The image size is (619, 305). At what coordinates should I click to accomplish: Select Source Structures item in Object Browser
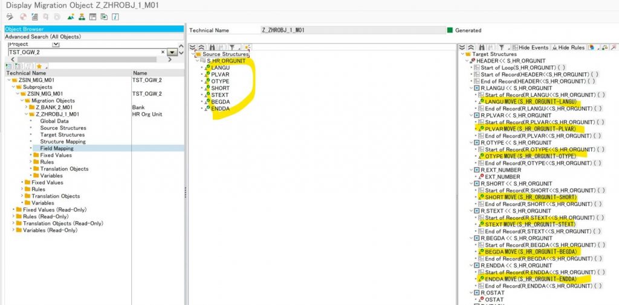click(x=63, y=128)
